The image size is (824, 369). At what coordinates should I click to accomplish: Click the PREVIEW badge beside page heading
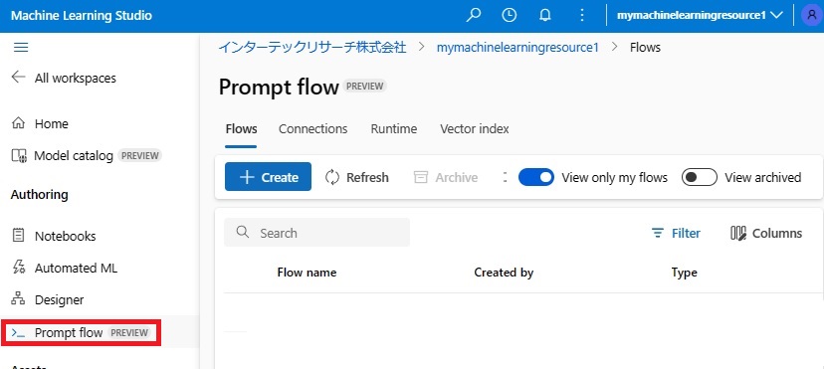[364, 87]
